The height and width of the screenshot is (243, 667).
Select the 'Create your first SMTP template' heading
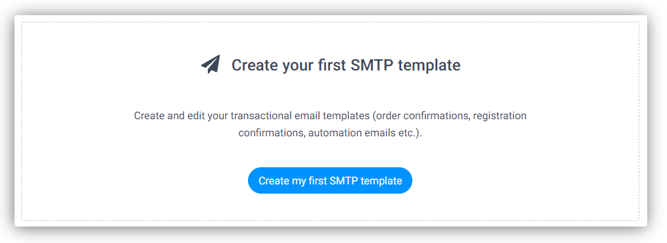tap(346, 65)
